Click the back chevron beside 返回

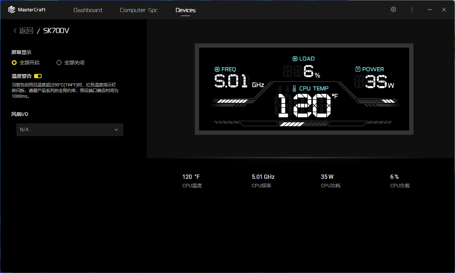pos(15,31)
